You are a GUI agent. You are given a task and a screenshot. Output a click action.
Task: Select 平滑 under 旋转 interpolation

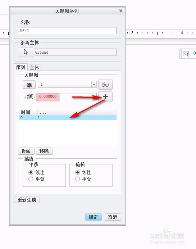[x=77, y=179]
